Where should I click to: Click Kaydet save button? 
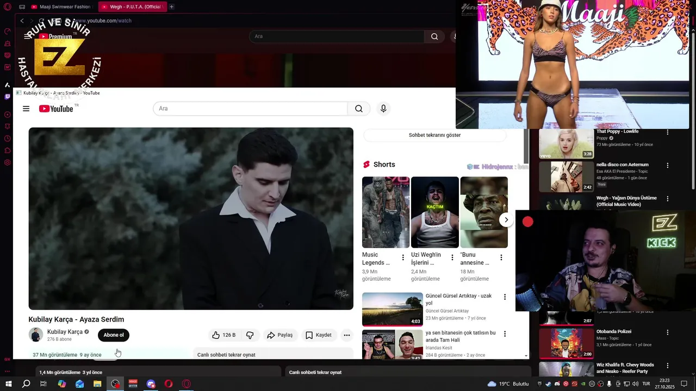click(x=319, y=335)
